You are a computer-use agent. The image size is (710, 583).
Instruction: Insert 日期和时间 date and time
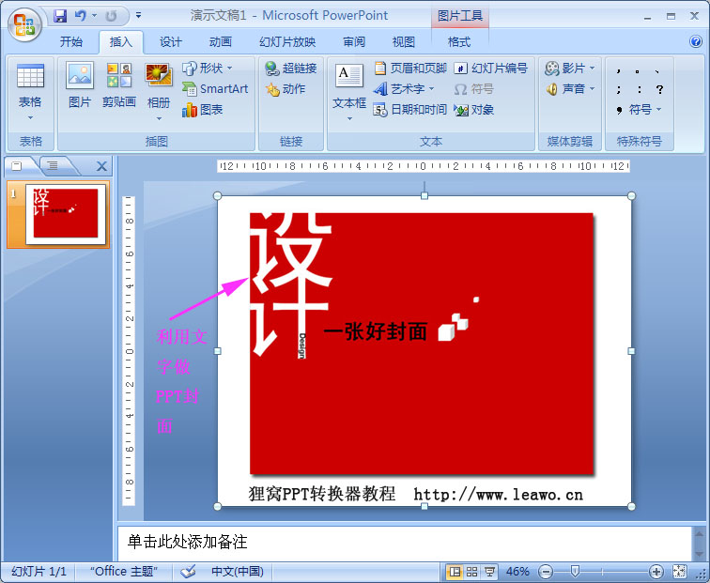409,110
